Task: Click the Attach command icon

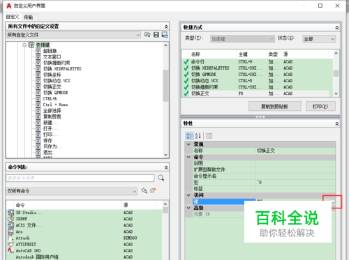Action: [10, 238]
